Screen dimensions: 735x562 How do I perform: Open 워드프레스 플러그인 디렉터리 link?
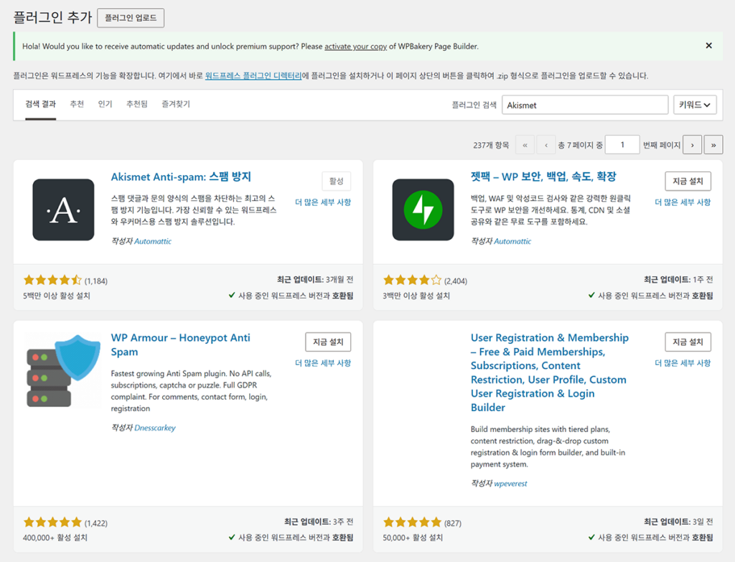(253, 75)
